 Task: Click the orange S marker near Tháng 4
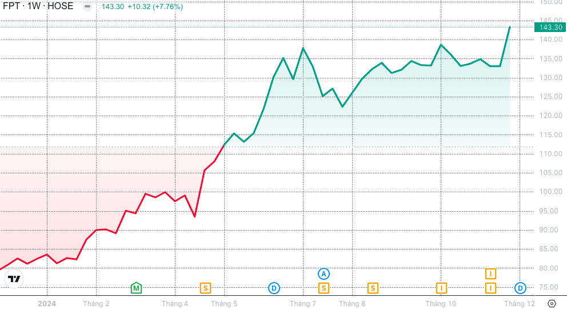(x=205, y=288)
